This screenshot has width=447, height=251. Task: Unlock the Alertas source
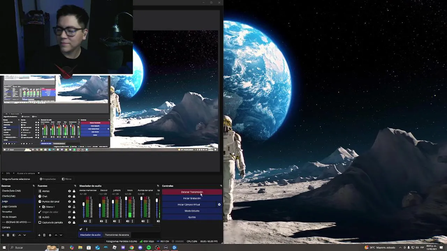point(74,191)
